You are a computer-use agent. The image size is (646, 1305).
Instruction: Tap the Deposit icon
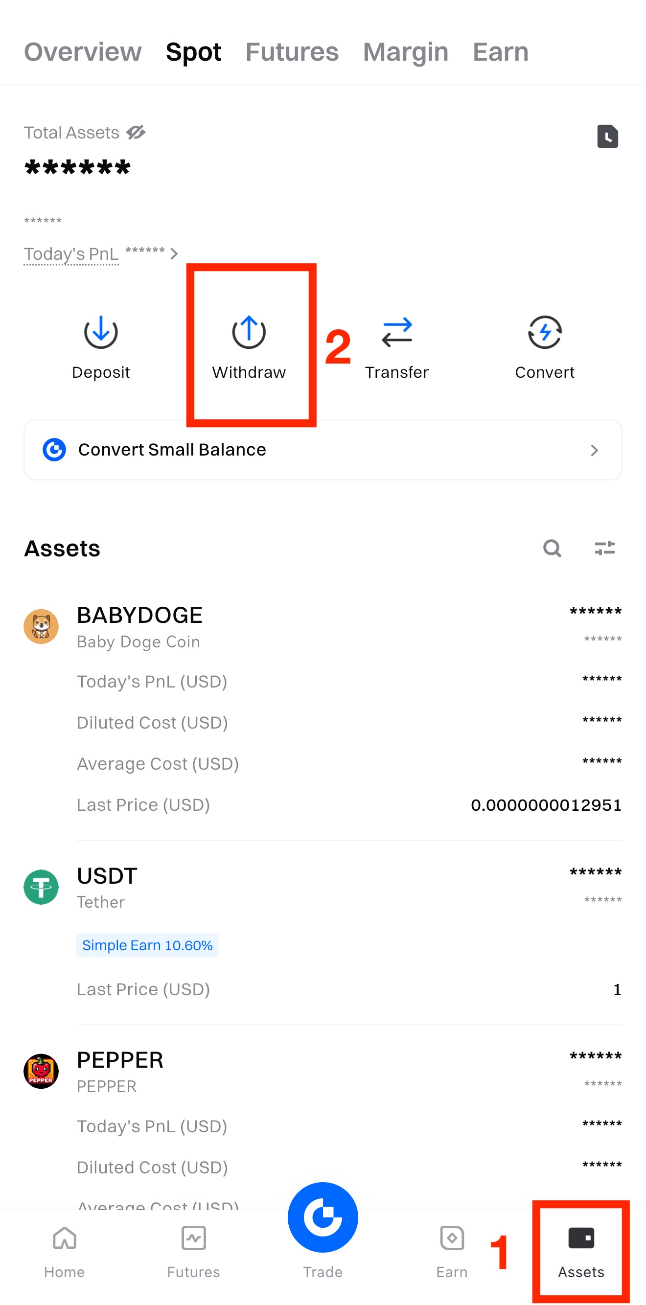click(x=101, y=332)
